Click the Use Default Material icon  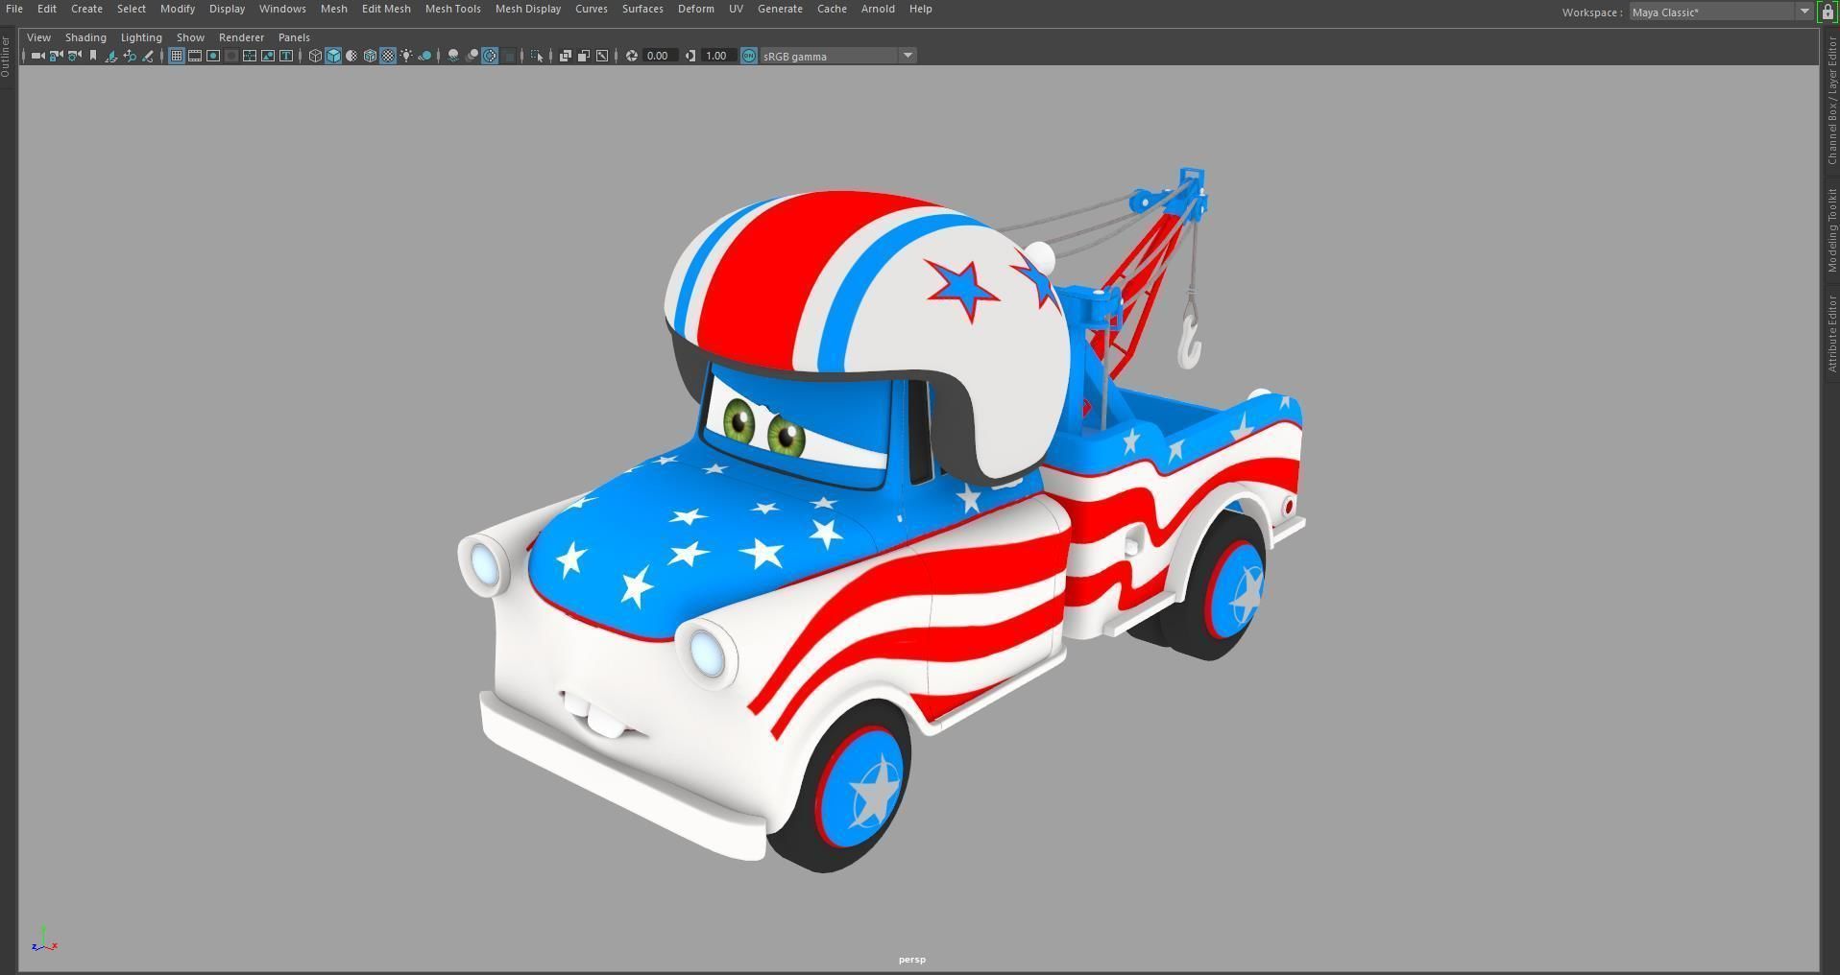(x=351, y=56)
